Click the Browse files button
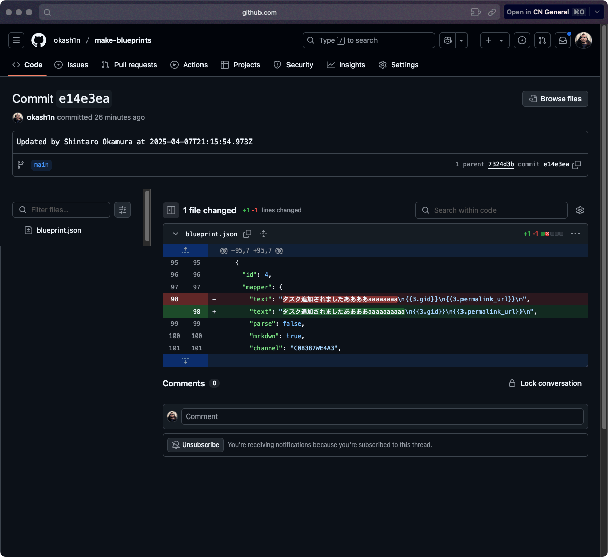The width and height of the screenshot is (608, 557). [555, 99]
